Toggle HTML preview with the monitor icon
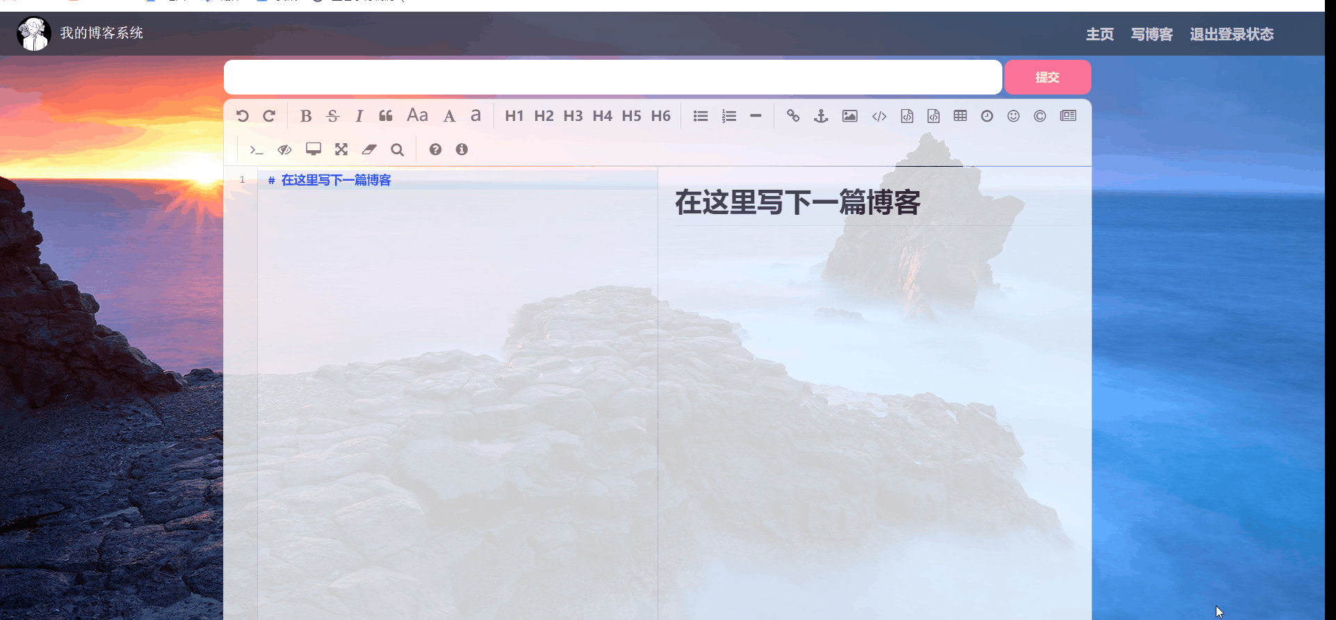Screen dimensions: 1336x620 [x=313, y=149]
